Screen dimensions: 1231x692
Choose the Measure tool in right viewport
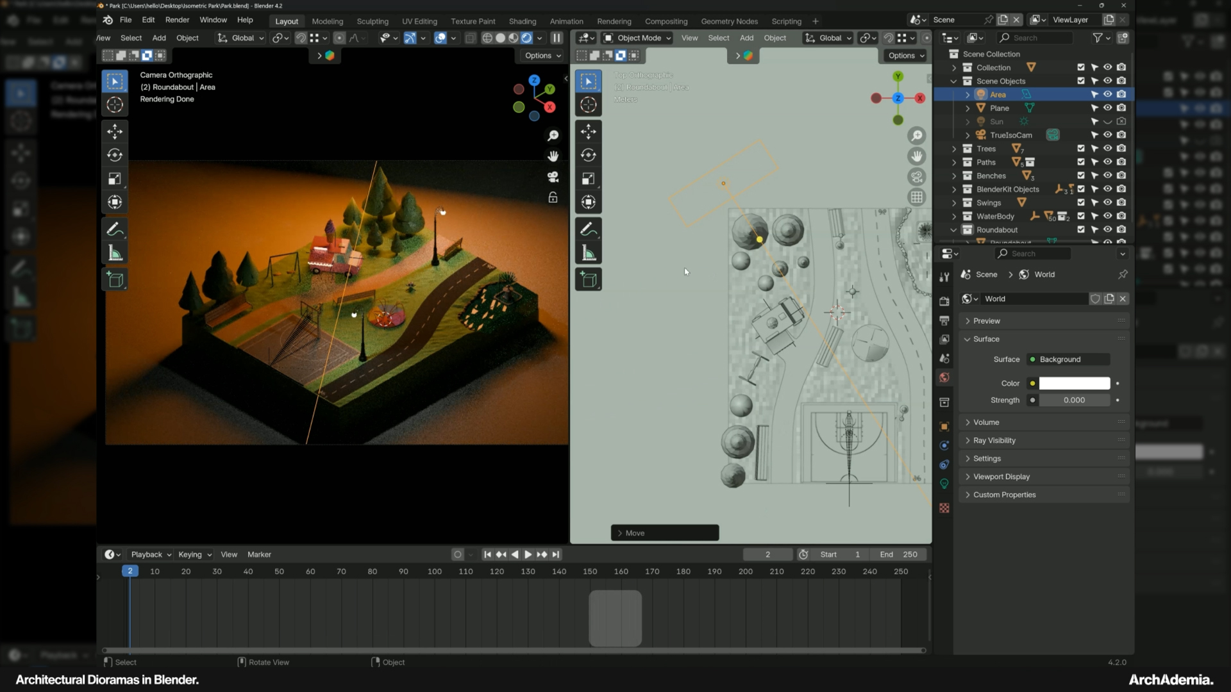(588, 254)
